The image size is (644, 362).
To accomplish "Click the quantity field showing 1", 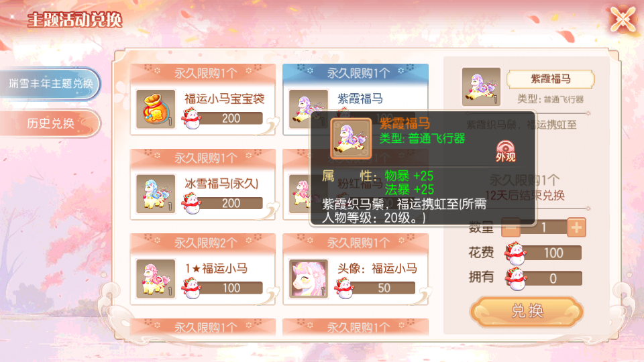I will click(x=544, y=227).
